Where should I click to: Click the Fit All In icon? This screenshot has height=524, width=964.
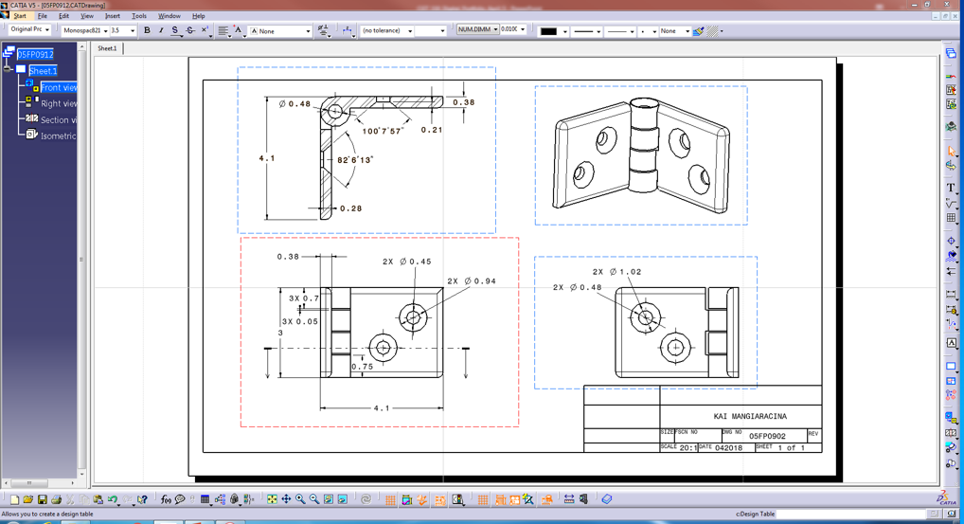tap(272, 499)
